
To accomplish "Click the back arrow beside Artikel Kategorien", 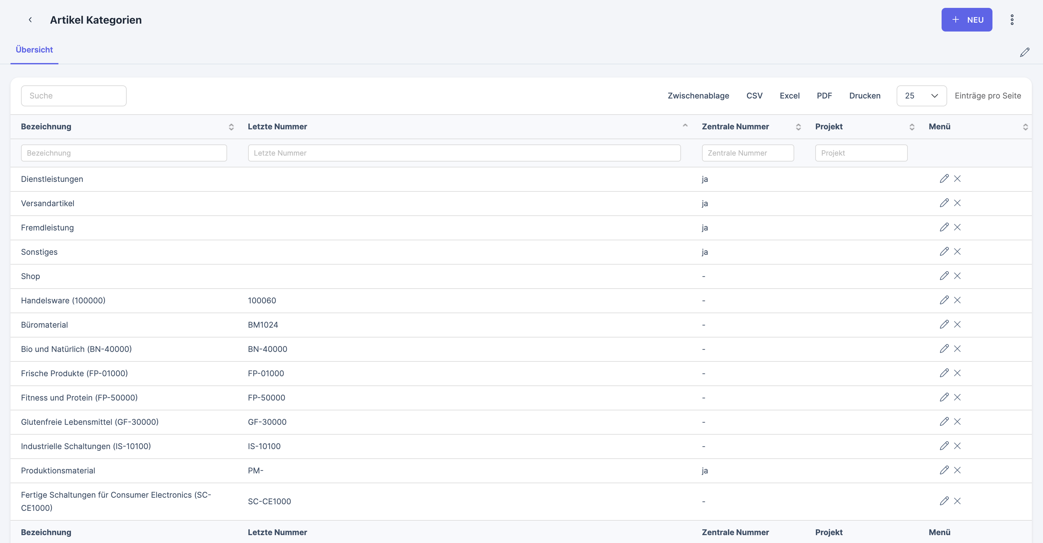I will (x=30, y=20).
